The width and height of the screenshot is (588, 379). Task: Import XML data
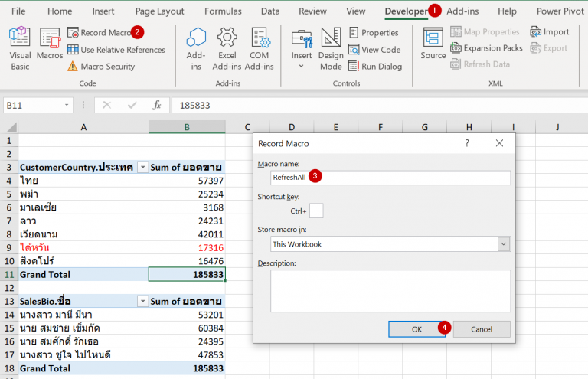click(550, 32)
